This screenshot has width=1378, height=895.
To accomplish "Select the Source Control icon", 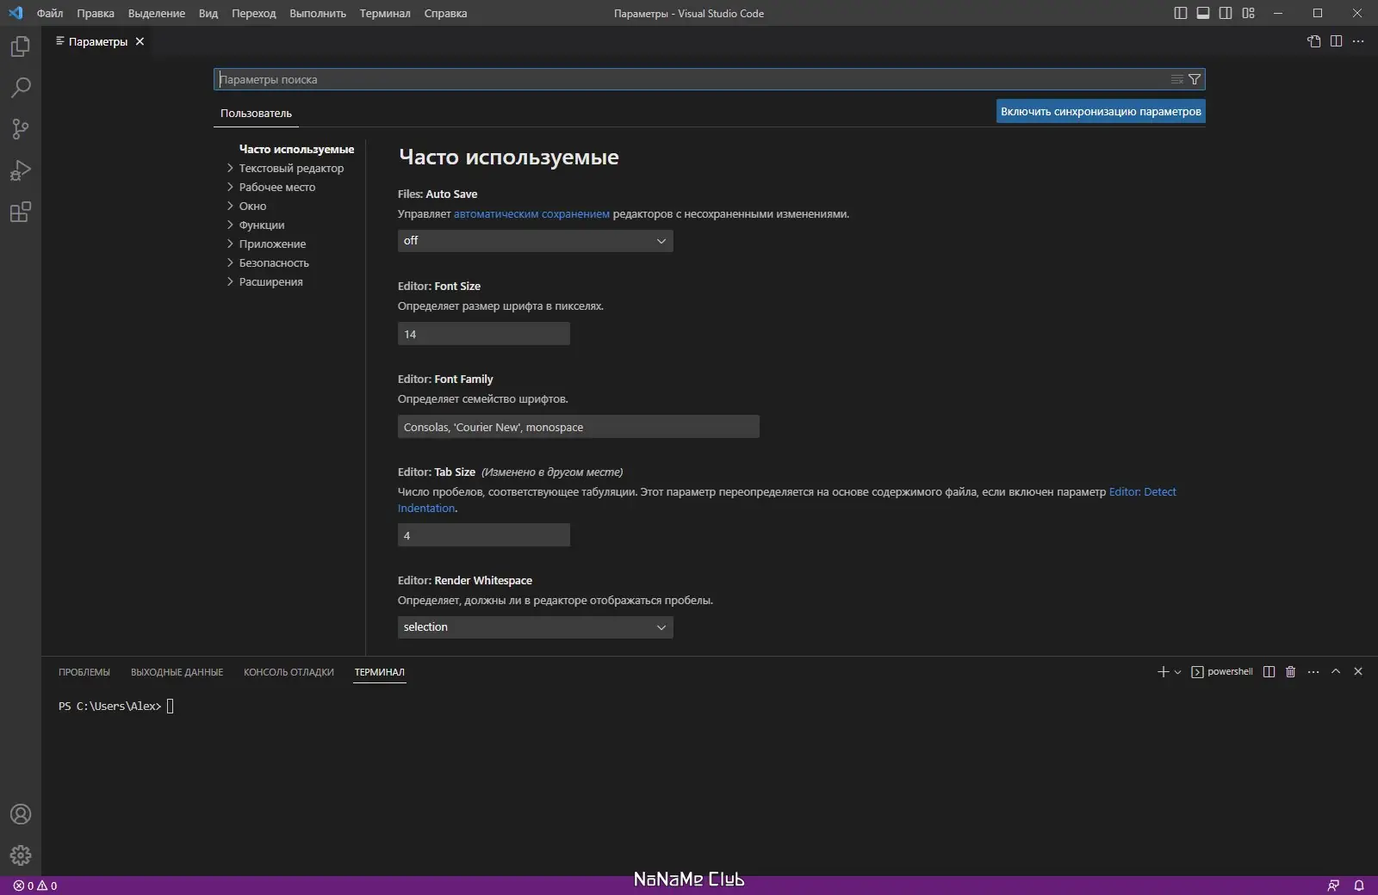I will pos(20,129).
